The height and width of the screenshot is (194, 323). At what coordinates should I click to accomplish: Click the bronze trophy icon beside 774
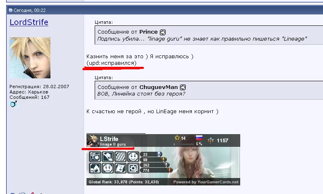[x=170, y=170]
